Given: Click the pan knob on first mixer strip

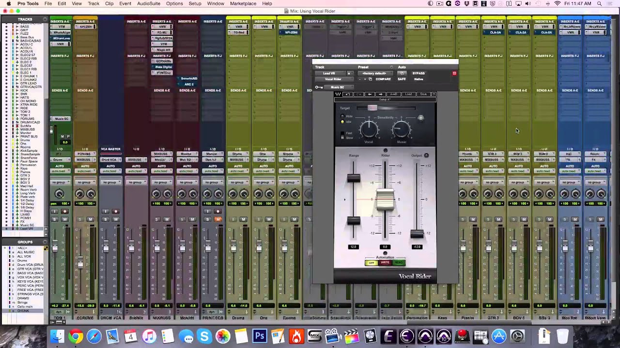Looking at the screenshot, I should (59, 194).
